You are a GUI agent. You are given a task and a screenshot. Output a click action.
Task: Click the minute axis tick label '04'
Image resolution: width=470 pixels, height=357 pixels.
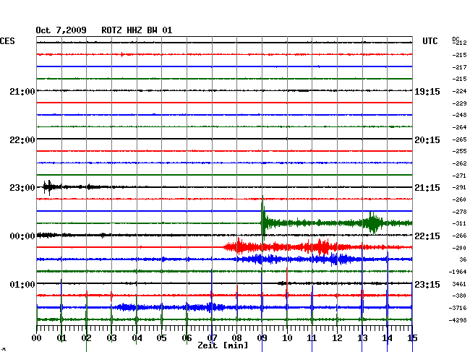point(137,338)
